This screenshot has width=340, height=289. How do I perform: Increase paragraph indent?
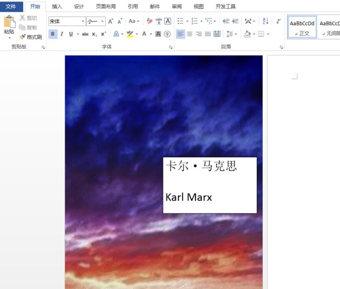coord(235,21)
